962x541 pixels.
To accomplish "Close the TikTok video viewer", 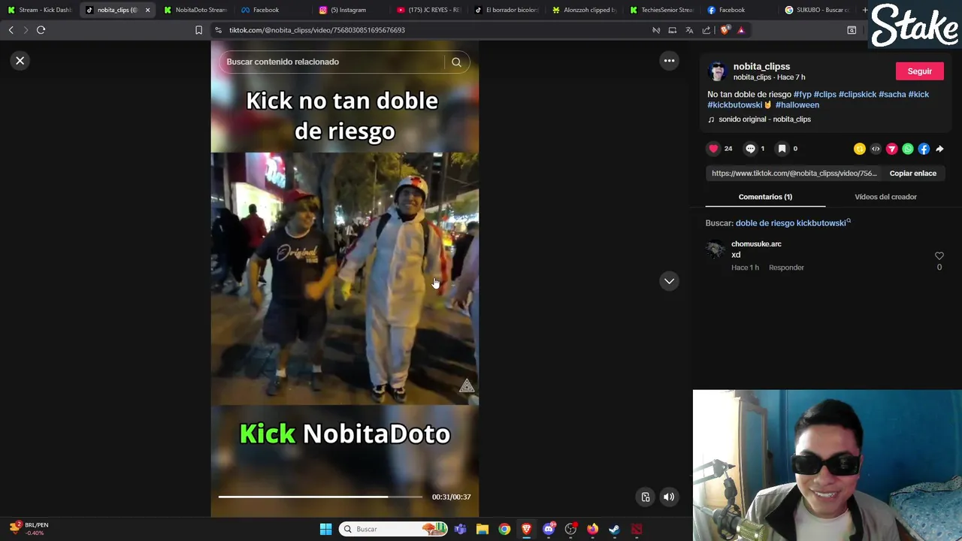I will tap(20, 61).
